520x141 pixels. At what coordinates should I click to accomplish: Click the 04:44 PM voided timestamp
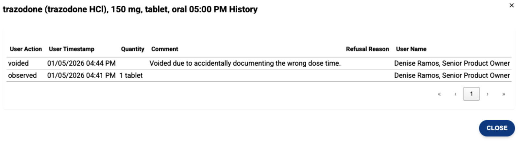(x=81, y=63)
